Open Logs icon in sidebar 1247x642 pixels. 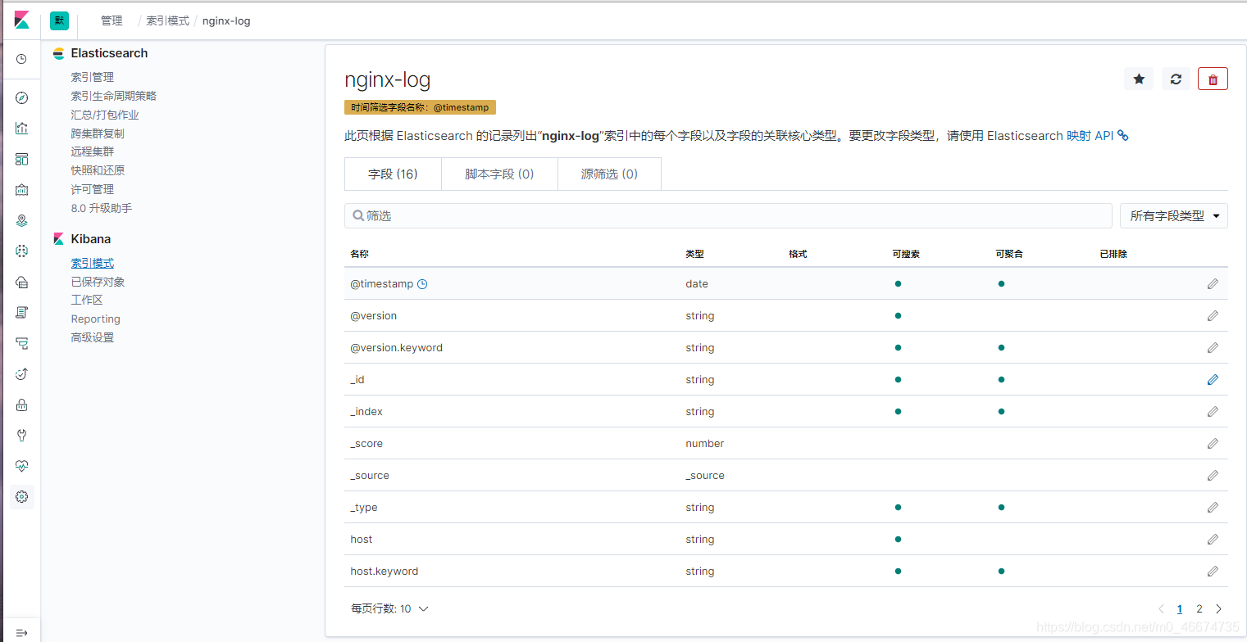tap(22, 313)
